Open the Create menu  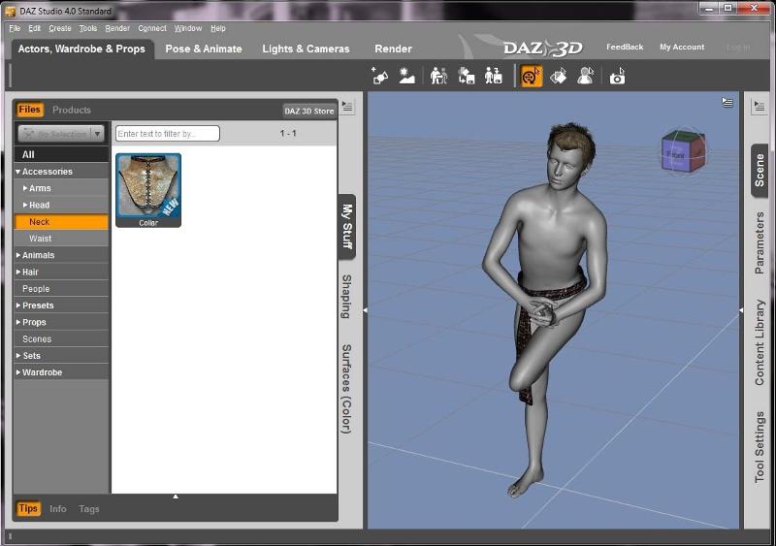(60, 28)
